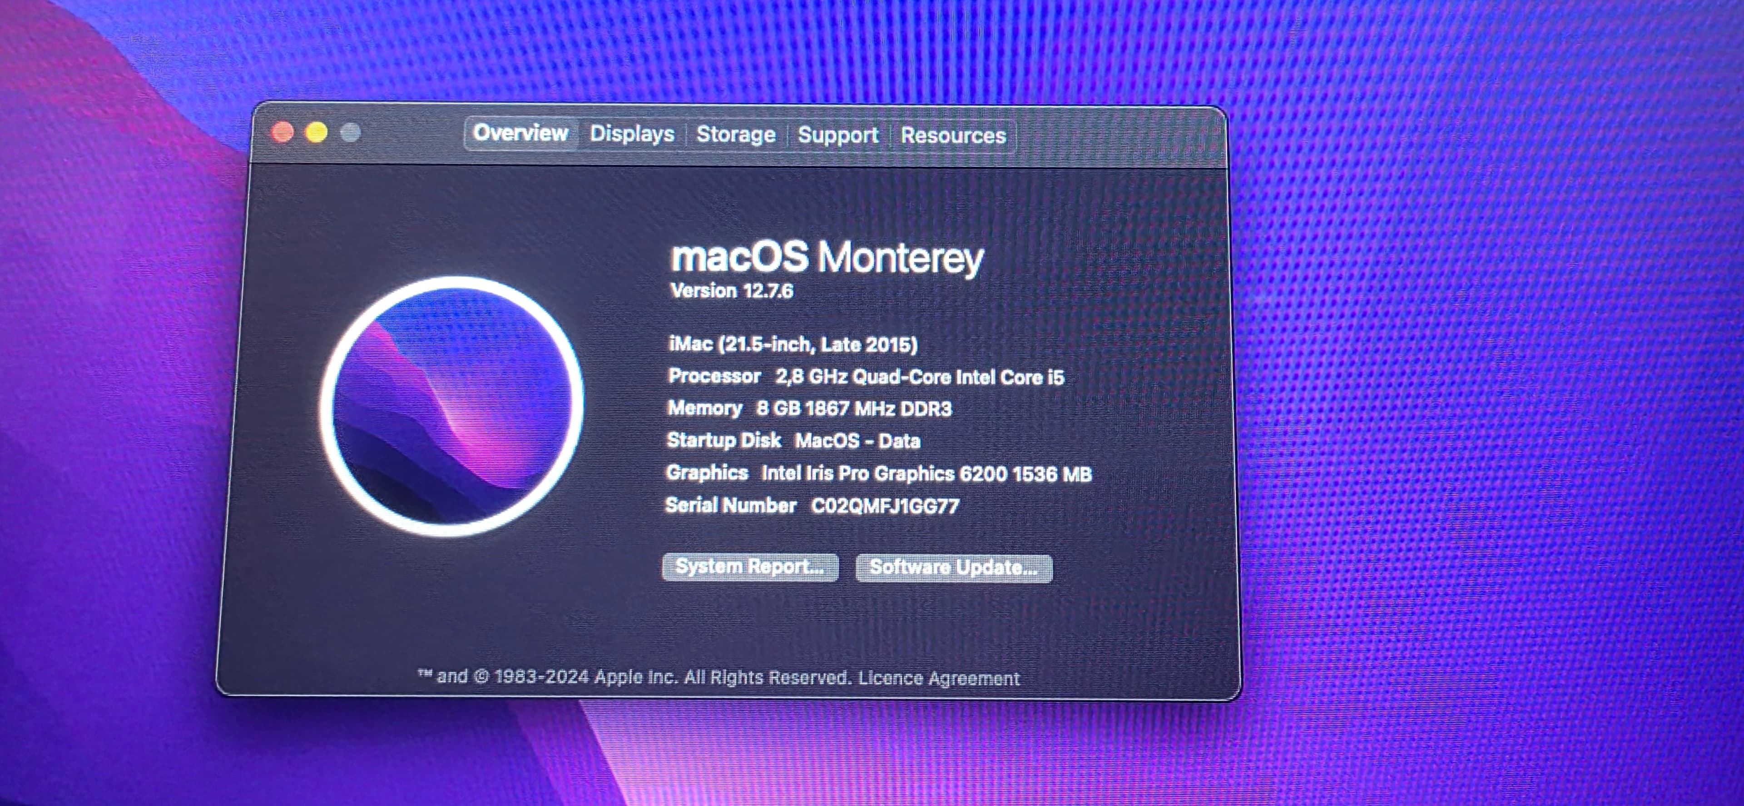Open System Report
1744x806 pixels.
pyautogui.click(x=750, y=567)
